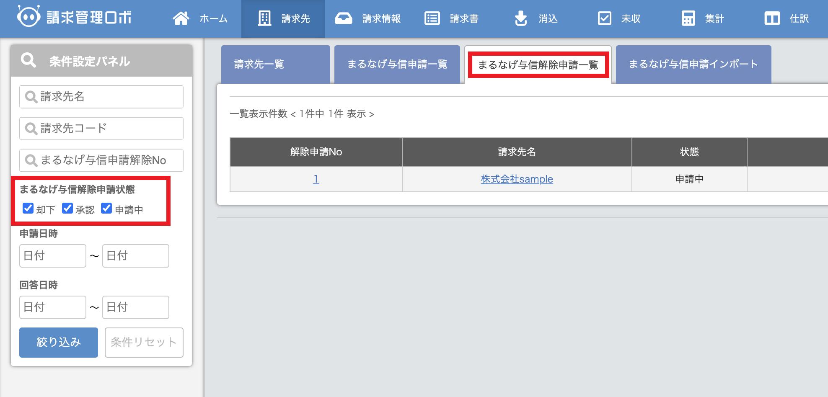Open the 請求先 menu
828x397 pixels.
click(283, 18)
